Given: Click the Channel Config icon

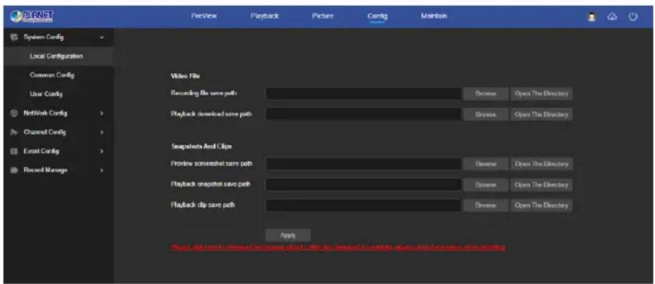Looking at the screenshot, I should tap(14, 132).
